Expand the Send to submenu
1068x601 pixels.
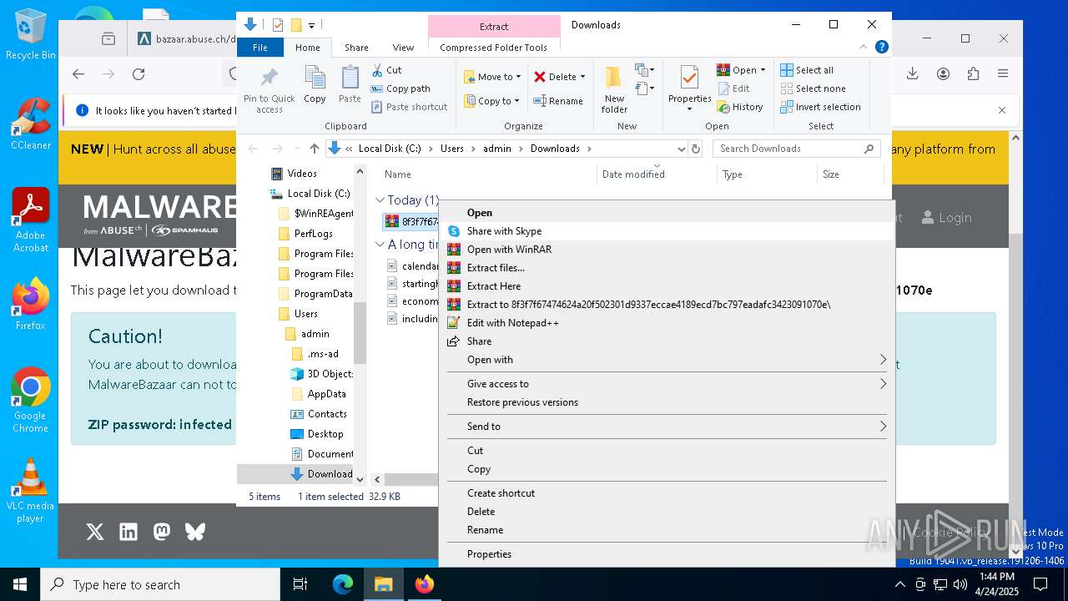click(667, 427)
